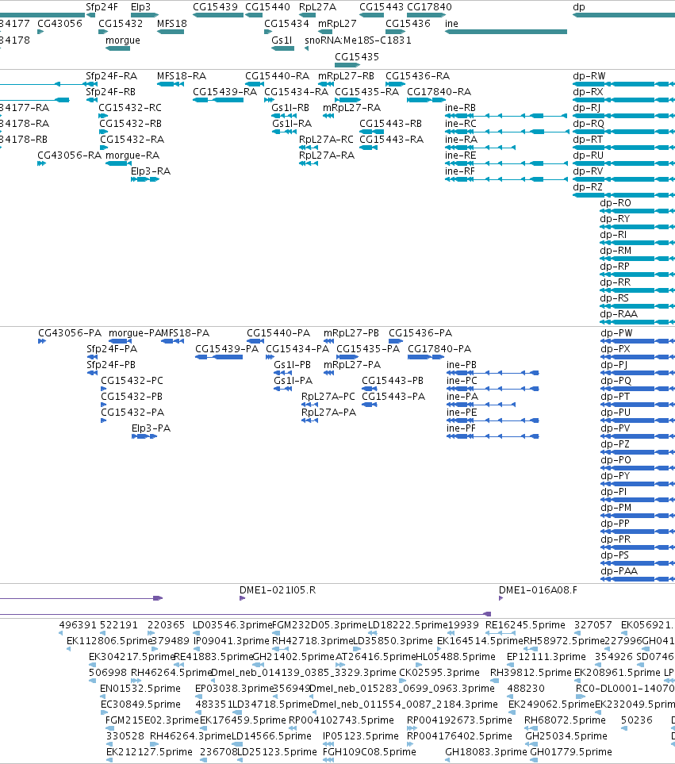The width and height of the screenshot is (675, 764).
Task: Select the Sfp24F-RA transcript
Action: [x=92, y=84]
